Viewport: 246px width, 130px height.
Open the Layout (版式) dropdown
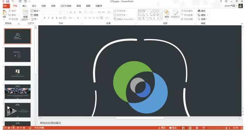[35, 11]
